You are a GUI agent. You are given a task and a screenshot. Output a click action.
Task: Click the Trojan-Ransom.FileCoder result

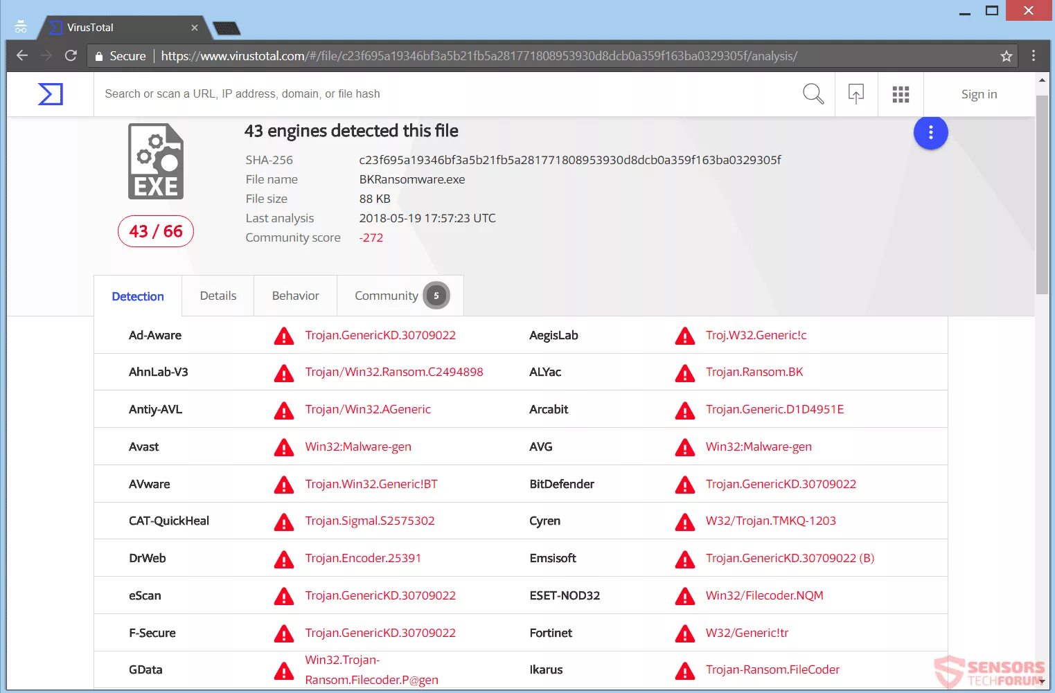point(772,669)
